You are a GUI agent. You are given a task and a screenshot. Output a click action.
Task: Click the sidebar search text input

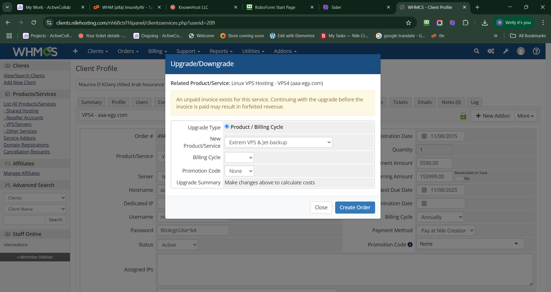click(x=24, y=220)
